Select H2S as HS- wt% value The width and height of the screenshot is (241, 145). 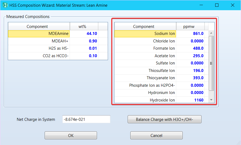[84, 48]
